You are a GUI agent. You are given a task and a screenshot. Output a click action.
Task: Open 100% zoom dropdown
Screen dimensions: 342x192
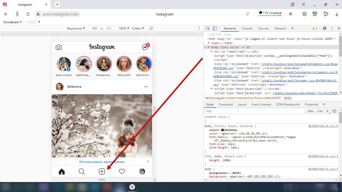coord(124,28)
